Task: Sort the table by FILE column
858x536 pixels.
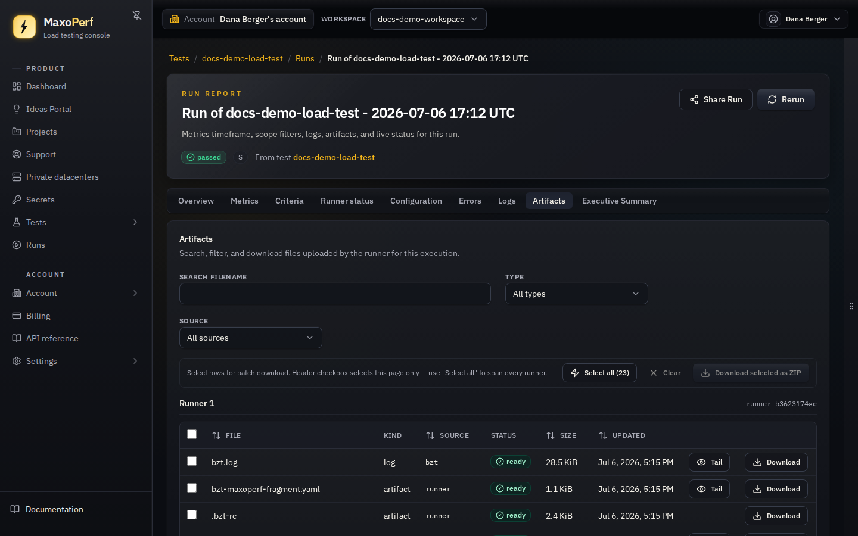Action: coord(226,435)
